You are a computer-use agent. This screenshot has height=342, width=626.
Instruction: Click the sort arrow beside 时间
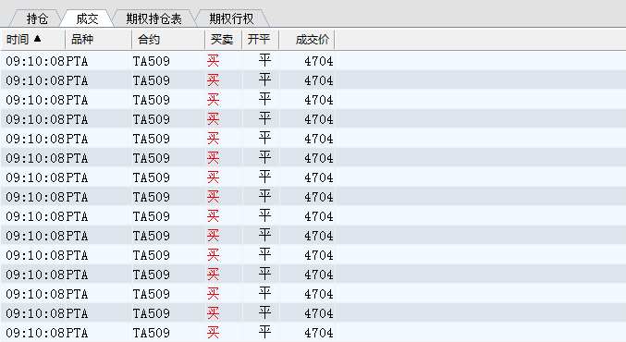click(37, 39)
